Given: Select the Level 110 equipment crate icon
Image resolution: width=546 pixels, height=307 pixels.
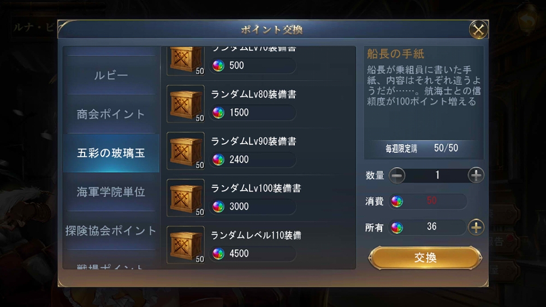Looking at the screenshot, I should click(x=186, y=245).
